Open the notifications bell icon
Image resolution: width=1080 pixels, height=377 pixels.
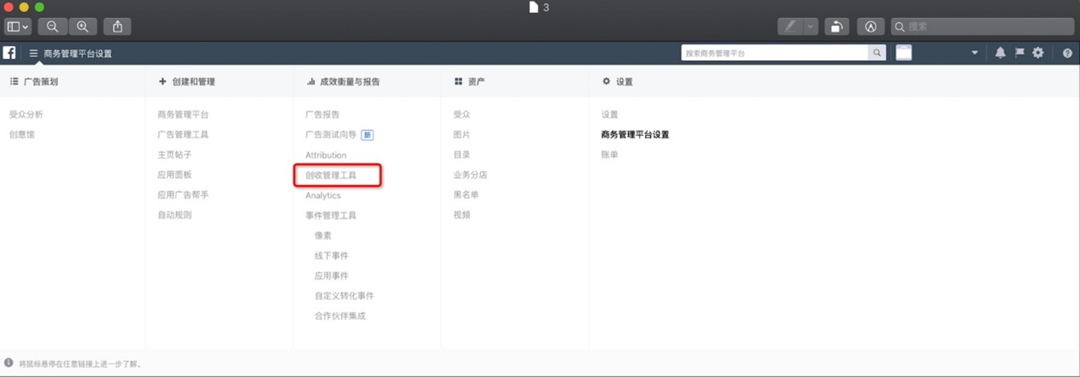(x=1000, y=53)
